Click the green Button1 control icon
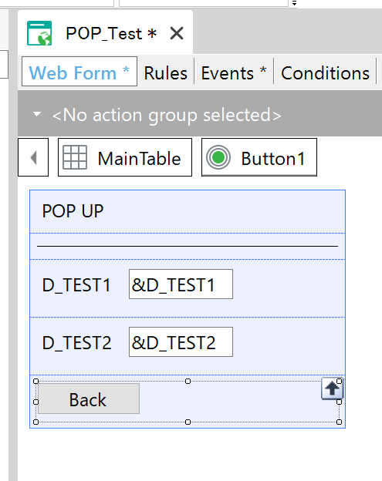Screen dimensions: 382x481 (218, 158)
